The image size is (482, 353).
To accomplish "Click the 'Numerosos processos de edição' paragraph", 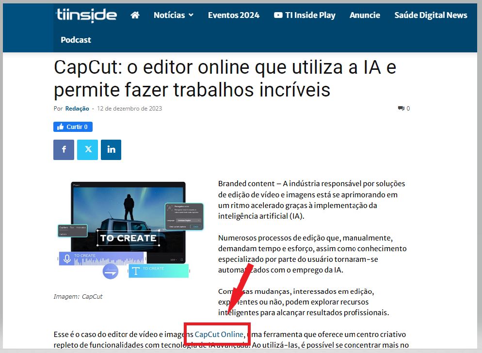I will click(312, 254).
